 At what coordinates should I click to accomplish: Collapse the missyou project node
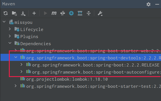(x=4, y=22)
